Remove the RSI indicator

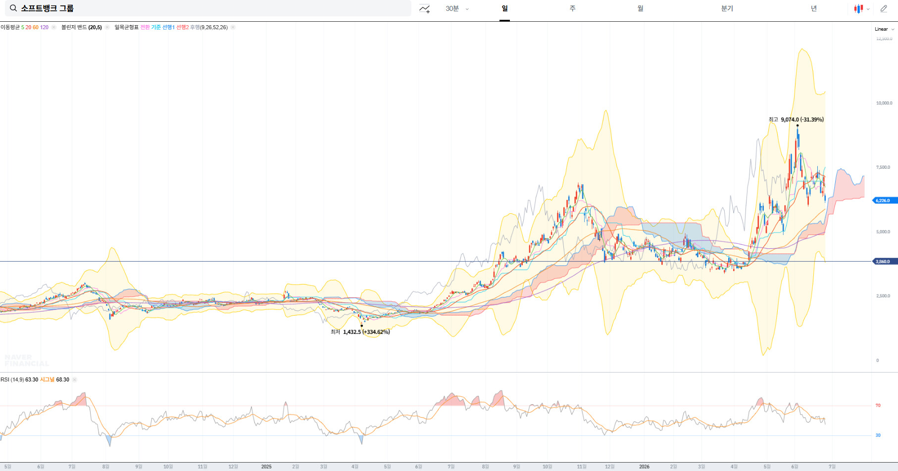(x=74, y=379)
